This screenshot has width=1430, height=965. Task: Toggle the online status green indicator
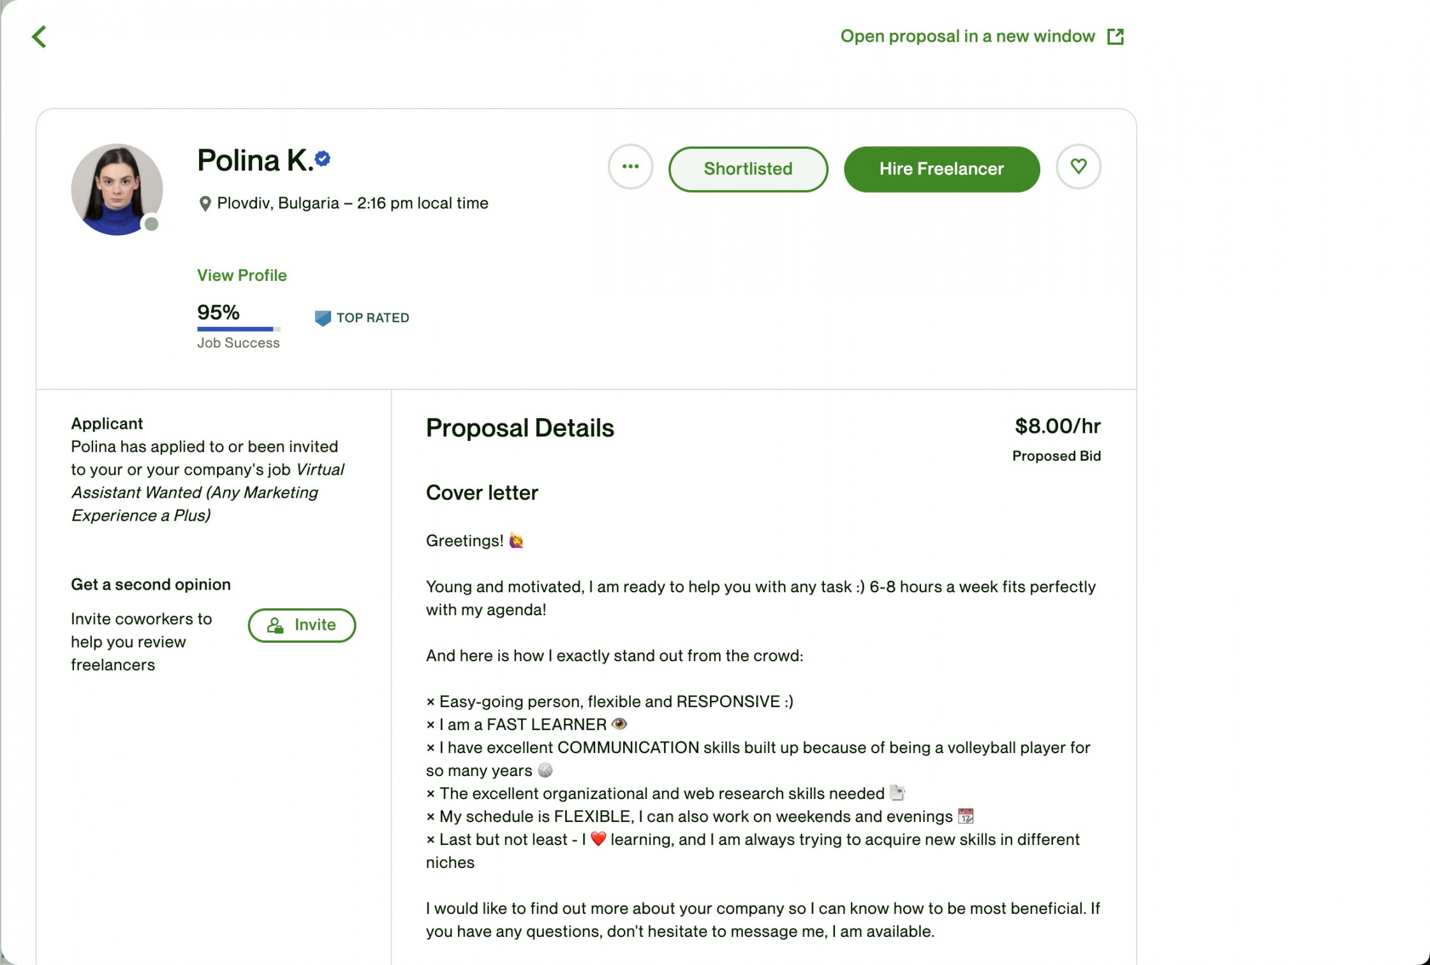point(151,223)
